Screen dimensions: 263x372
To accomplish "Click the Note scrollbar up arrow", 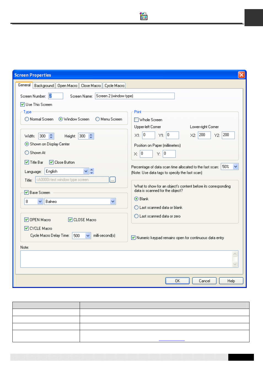I will pyautogui.click(x=235, y=254).
